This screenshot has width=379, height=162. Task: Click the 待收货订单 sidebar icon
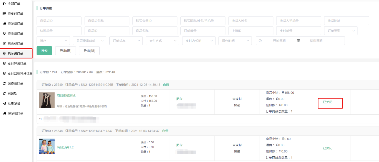(x=4, y=34)
